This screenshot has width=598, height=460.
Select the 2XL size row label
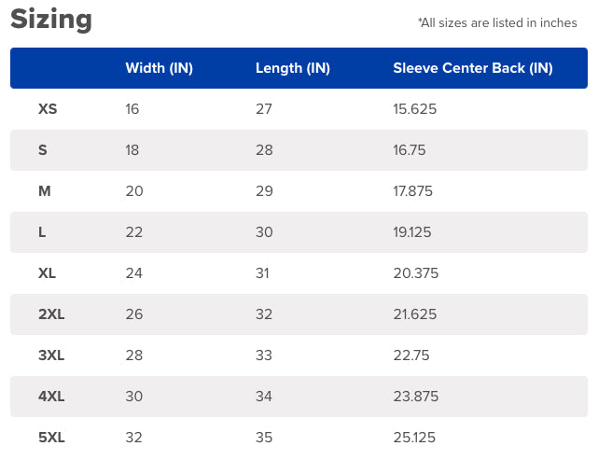[x=51, y=314]
